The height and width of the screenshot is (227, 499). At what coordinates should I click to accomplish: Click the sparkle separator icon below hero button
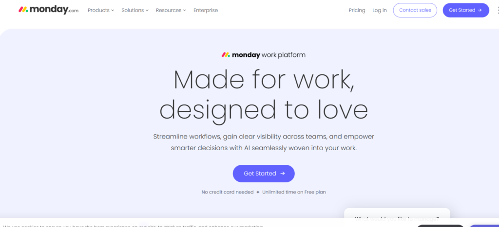(258, 192)
